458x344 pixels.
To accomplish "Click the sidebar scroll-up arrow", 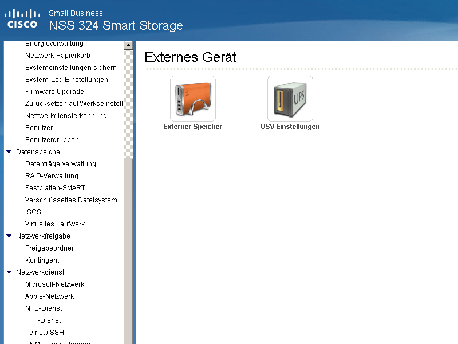I will pyautogui.click(x=128, y=45).
